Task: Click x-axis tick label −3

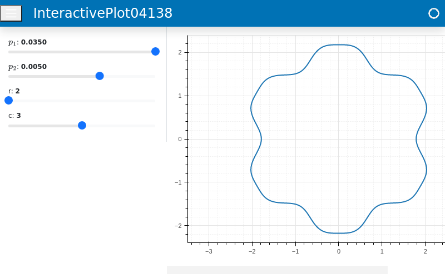Action: point(209,251)
